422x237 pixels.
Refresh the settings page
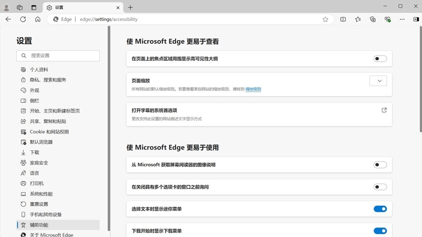(23, 19)
